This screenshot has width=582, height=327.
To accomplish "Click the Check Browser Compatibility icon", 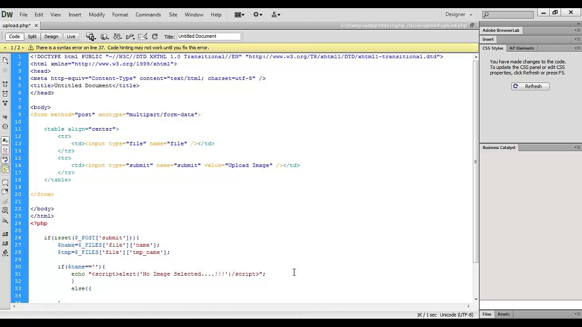I will 143,36.
